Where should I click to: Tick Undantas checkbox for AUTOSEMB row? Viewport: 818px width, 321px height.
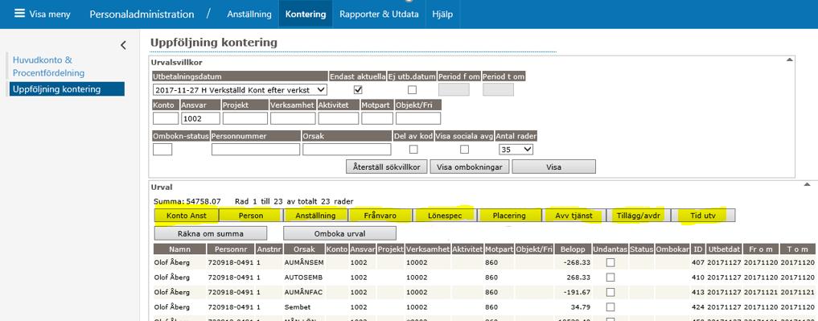[x=610, y=278]
